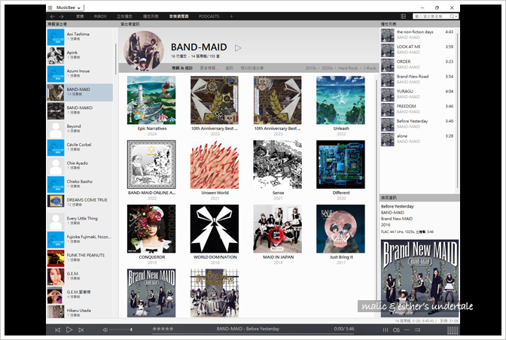
Task: Open the Different album cover
Action: point(340,165)
